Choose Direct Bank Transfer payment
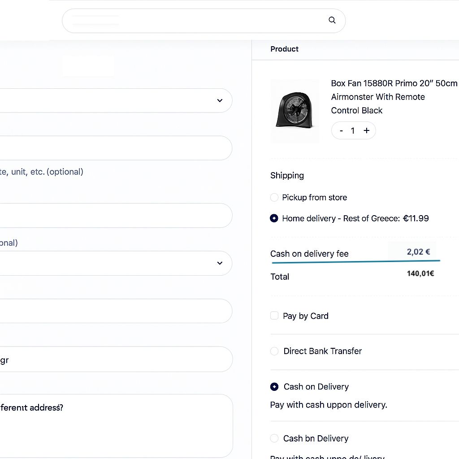The image size is (459, 459). 274,351
